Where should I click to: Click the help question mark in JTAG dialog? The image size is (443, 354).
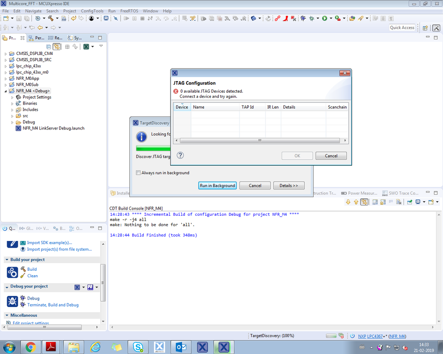coord(180,155)
